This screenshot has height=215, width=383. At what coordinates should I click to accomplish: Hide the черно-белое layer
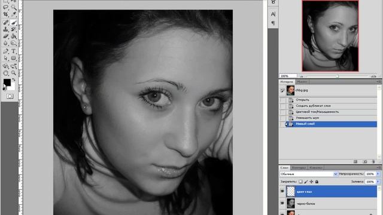282,203
